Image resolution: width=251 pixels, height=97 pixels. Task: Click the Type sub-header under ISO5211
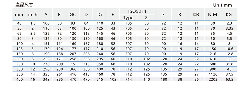(128, 18)
